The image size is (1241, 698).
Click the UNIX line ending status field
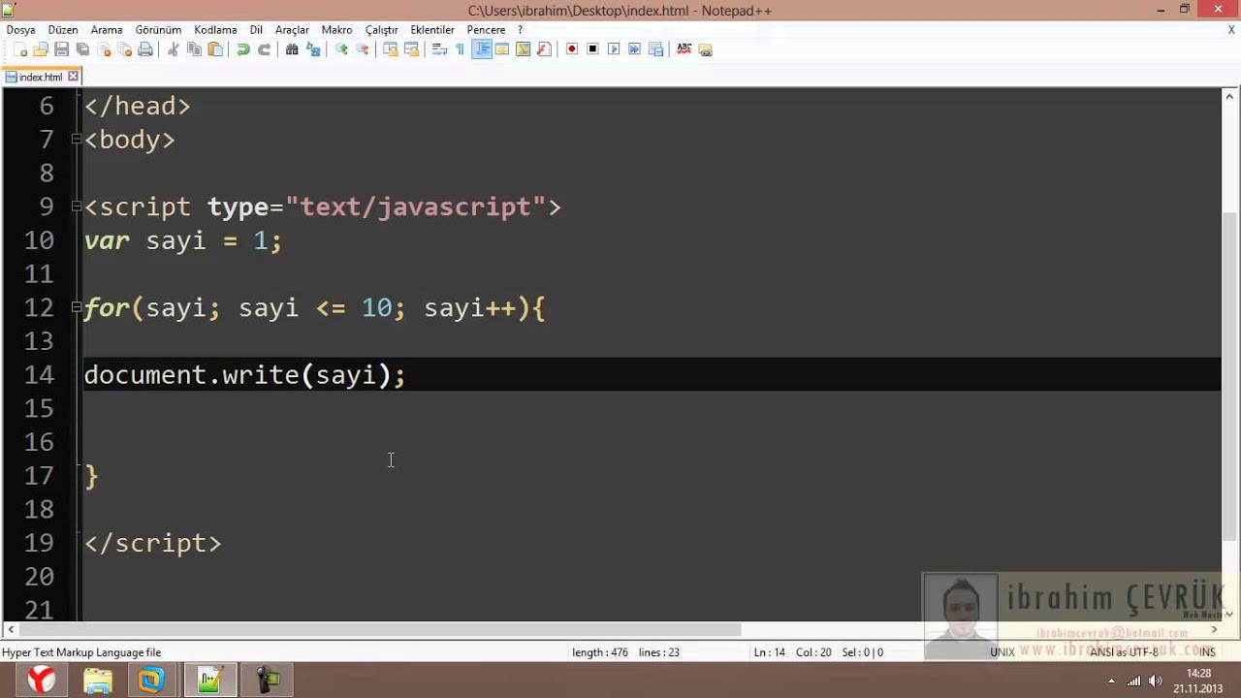1002,652
